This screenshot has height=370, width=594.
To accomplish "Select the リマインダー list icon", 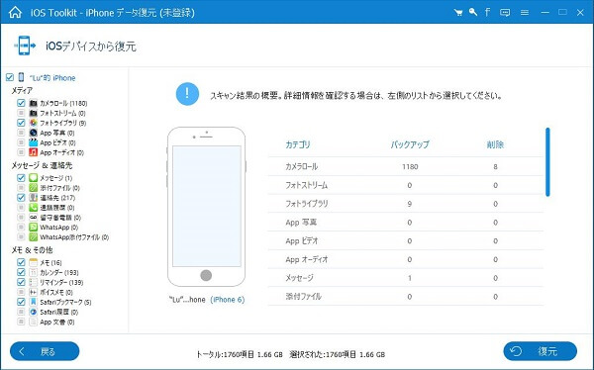I will [34, 282].
